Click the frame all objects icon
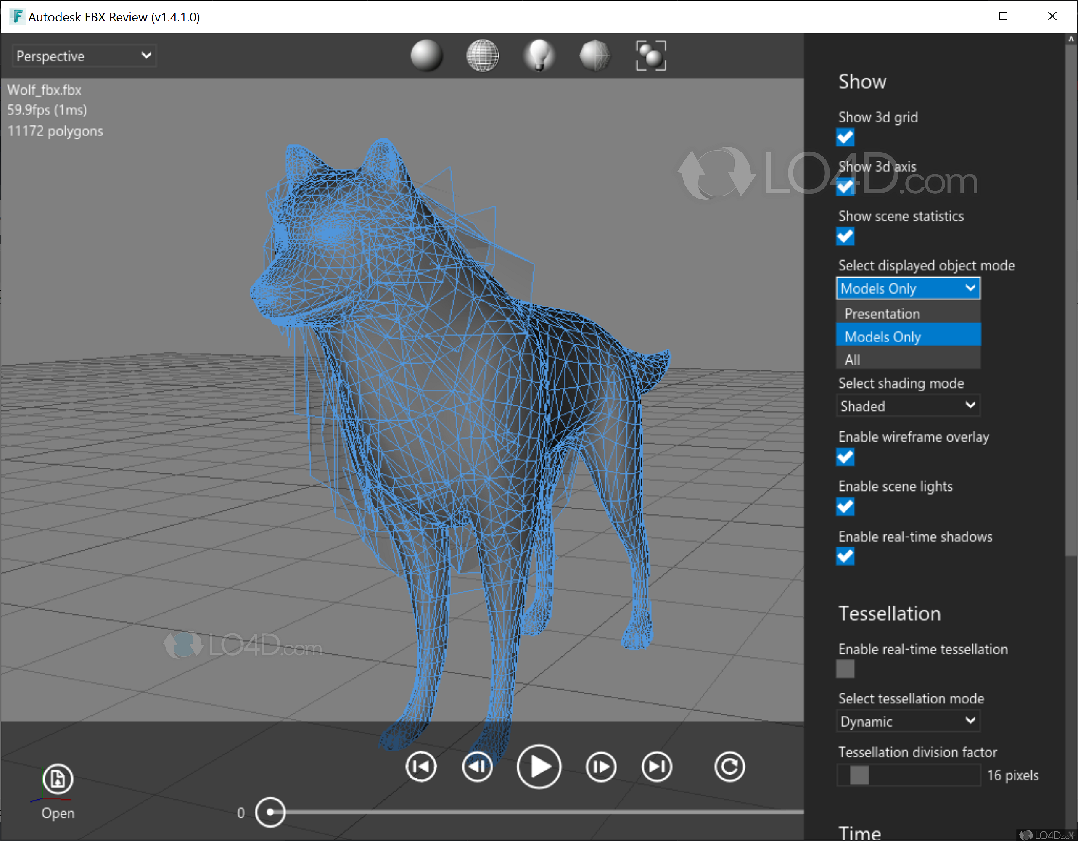 [650, 56]
